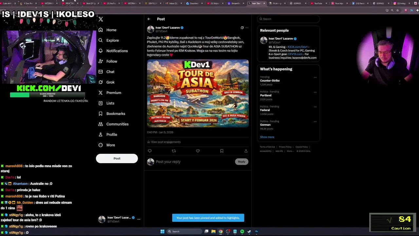Click the post author's avatar
This screenshot has width=419, height=236.
[x=151, y=29]
